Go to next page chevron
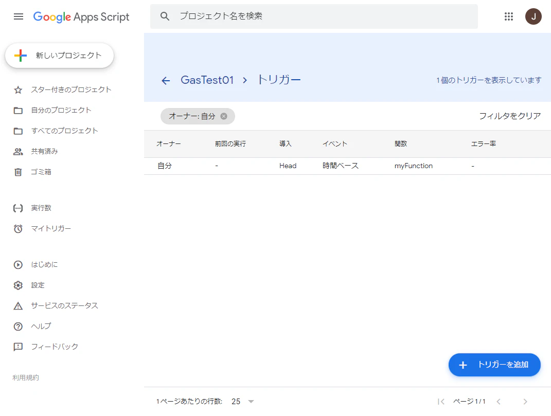Screen dimensions: 551x416 tap(525, 402)
